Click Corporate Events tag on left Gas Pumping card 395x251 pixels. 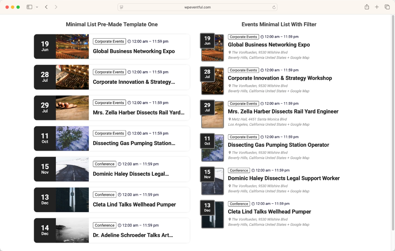(109, 134)
